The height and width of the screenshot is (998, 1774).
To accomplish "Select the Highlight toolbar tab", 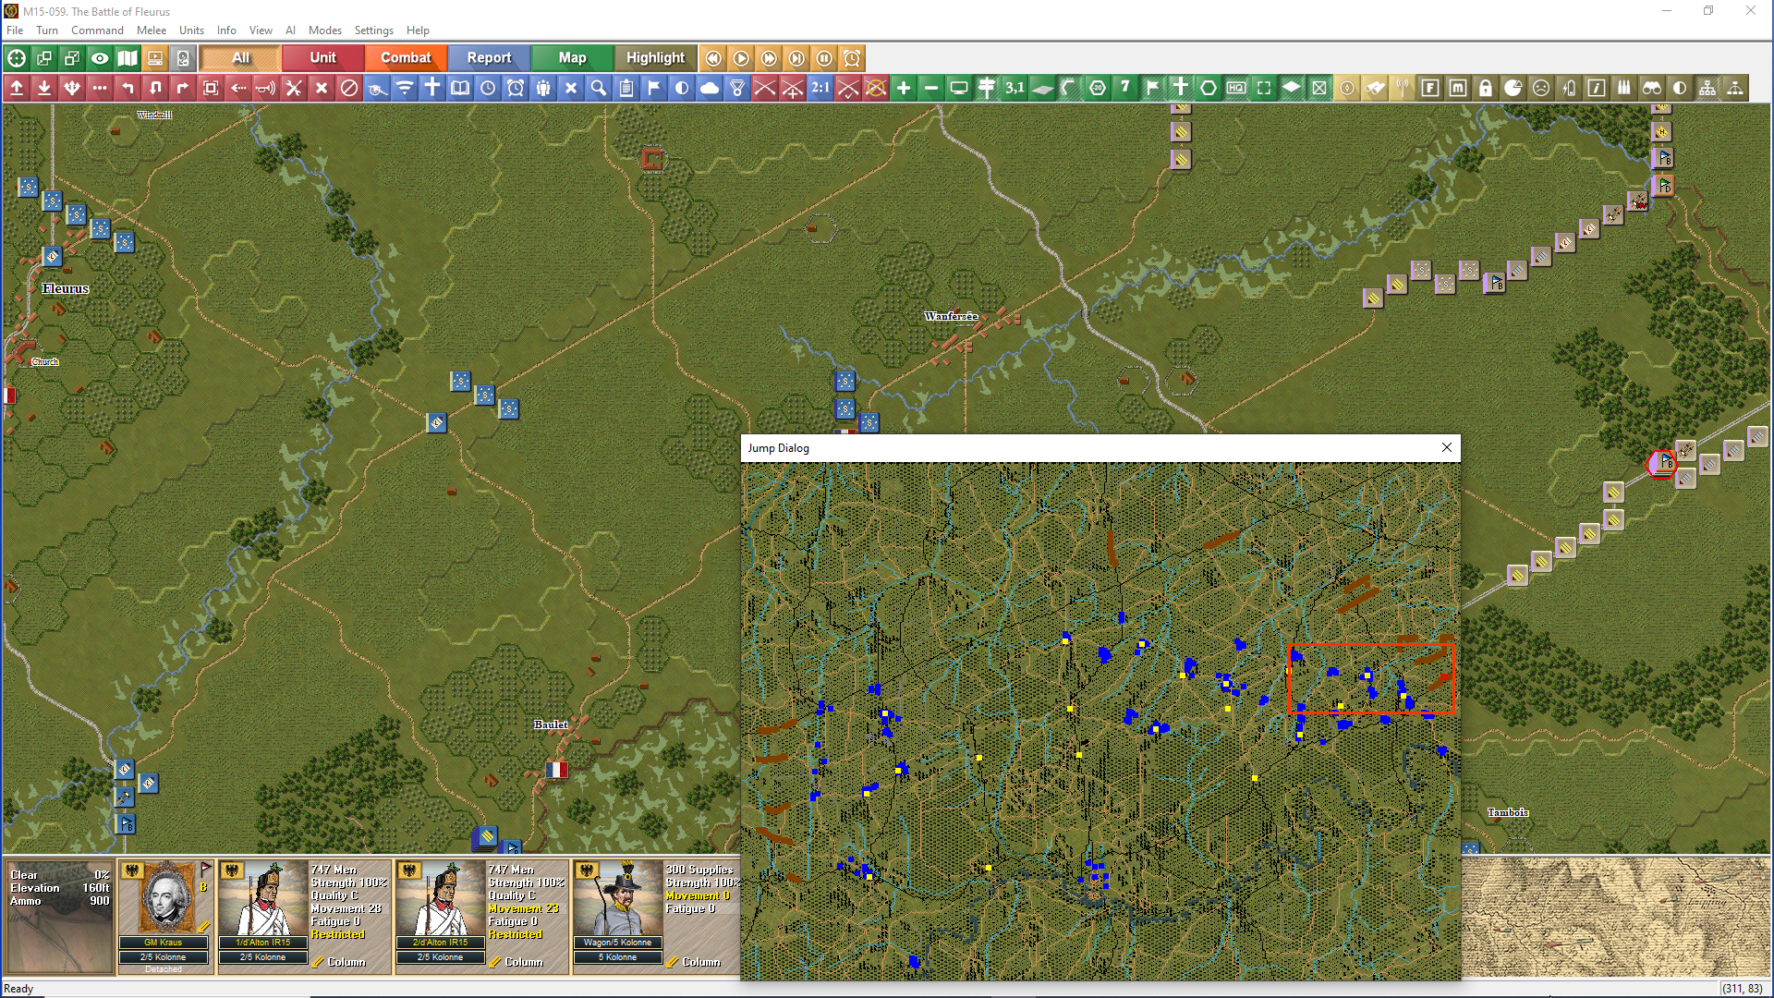I will (655, 58).
